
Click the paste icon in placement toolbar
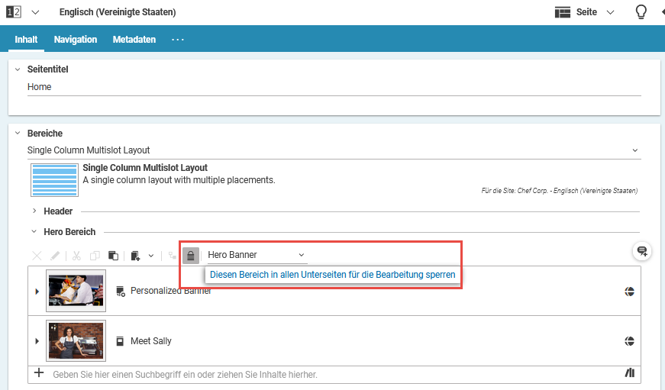(x=113, y=256)
